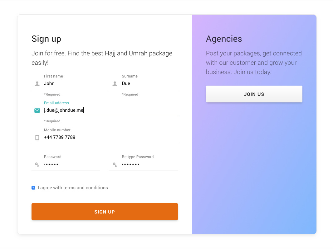
Task: Uncheck the terms and conditions agreement
Action: 33,188
